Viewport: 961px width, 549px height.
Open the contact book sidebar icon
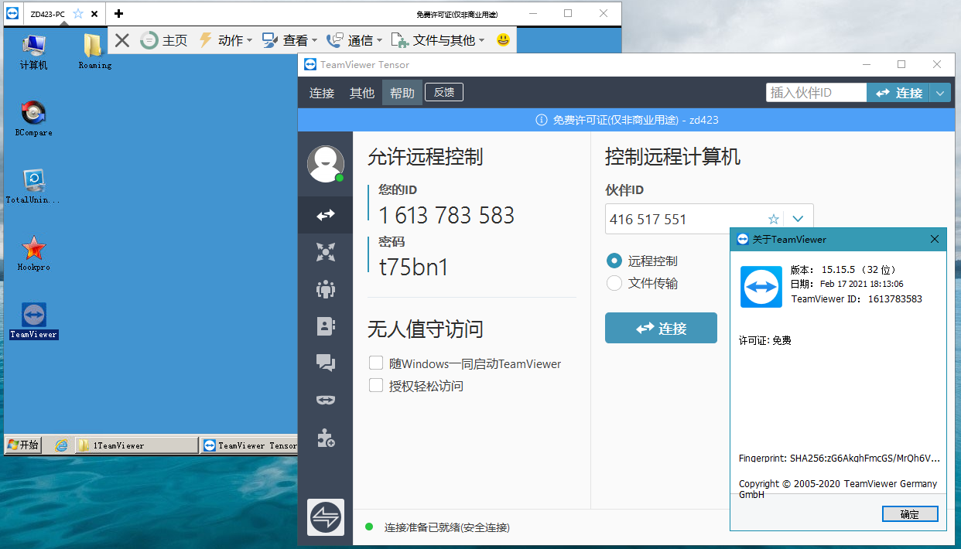click(325, 326)
